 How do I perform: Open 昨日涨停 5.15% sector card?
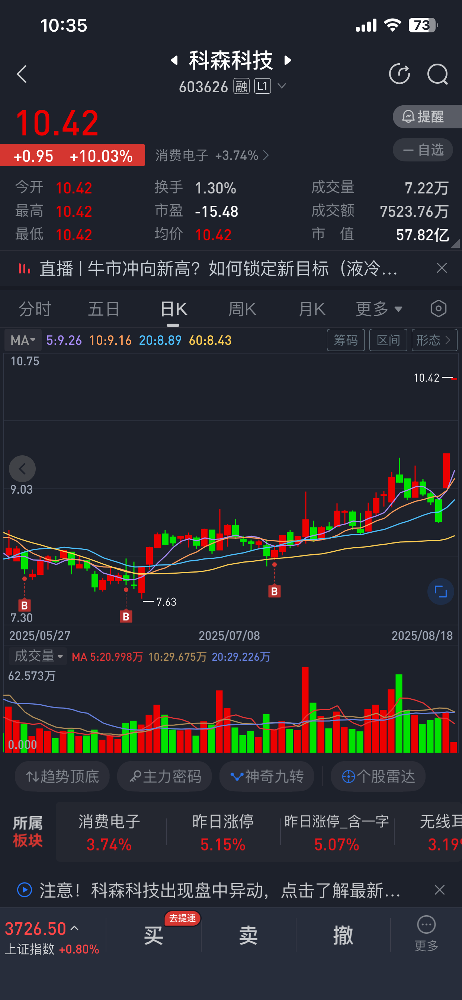(x=223, y=832)
